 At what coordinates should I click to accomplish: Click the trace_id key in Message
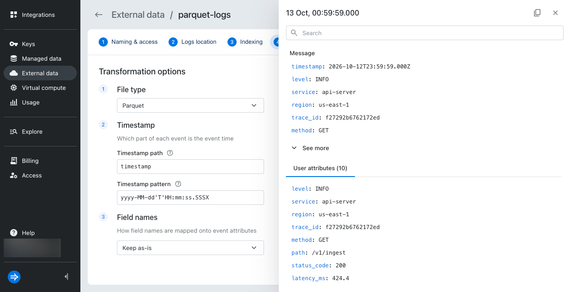[x=305, y=118]
